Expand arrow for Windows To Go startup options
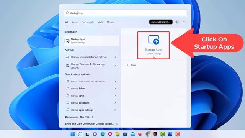The image size is (245, 138). pos(115,66)
